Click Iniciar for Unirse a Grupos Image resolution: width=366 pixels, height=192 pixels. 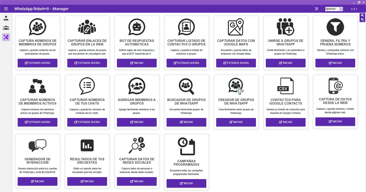tap(286, 63)
